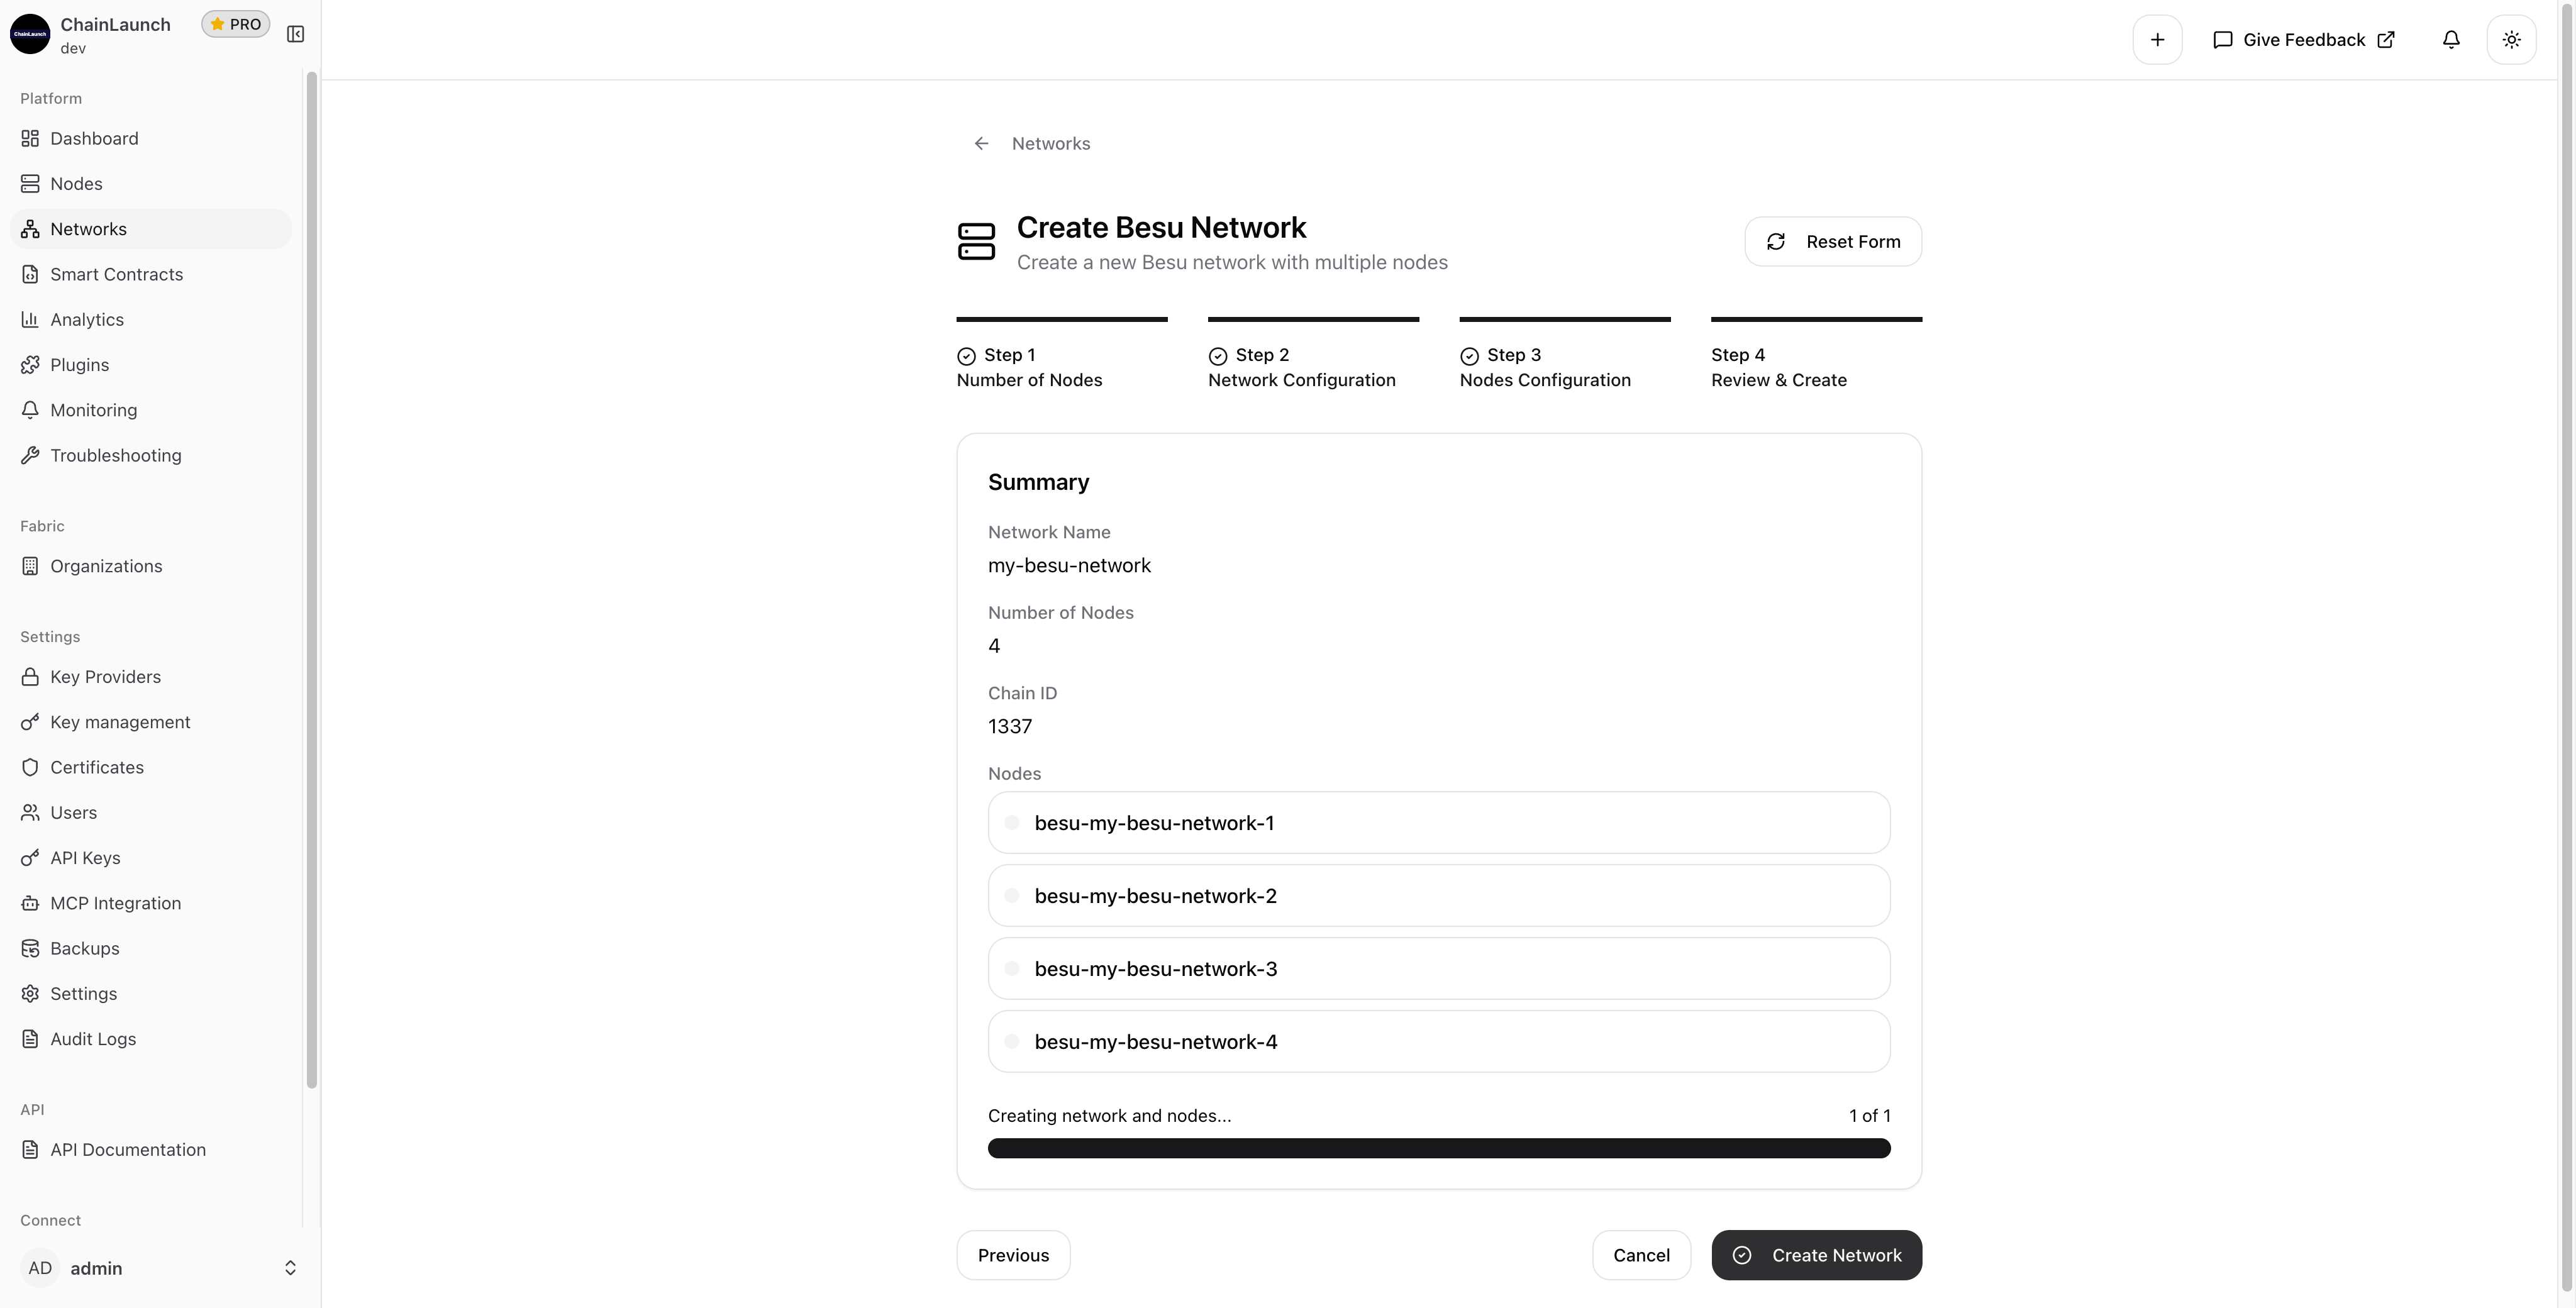Click the plus icon in the top bar
The image size is (2576, 1308).
(x=2157, y=39)
